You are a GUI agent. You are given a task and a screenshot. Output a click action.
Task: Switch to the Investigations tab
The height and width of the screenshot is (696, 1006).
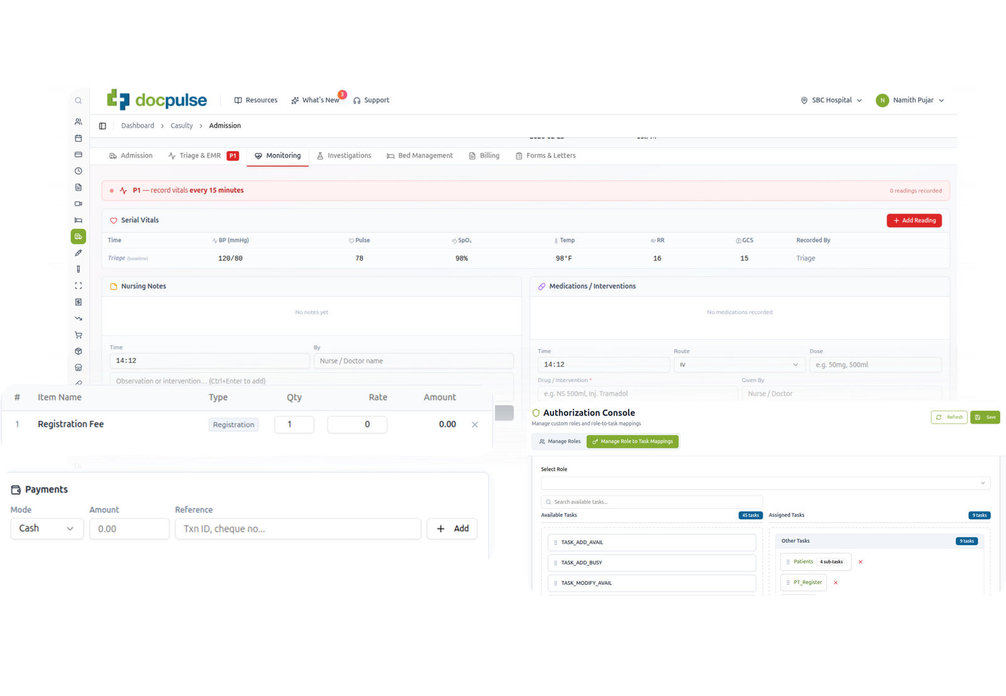344,156
